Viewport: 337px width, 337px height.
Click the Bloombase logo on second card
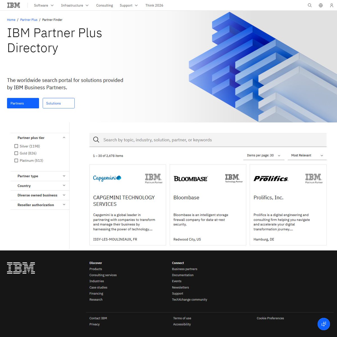(x=191, y=179)
